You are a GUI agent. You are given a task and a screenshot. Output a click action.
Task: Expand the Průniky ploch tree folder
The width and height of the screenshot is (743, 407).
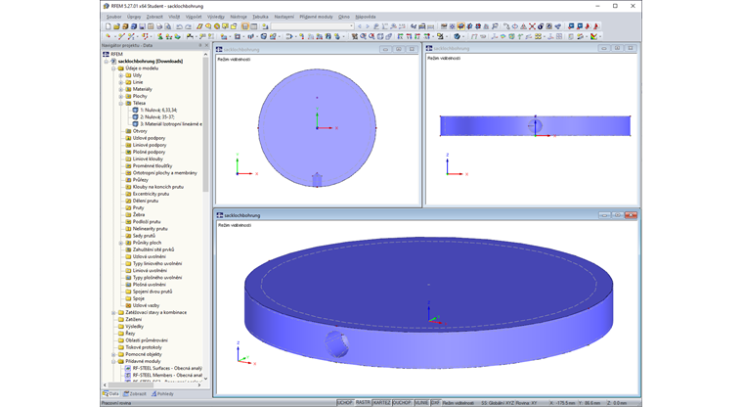coord(121,243)
